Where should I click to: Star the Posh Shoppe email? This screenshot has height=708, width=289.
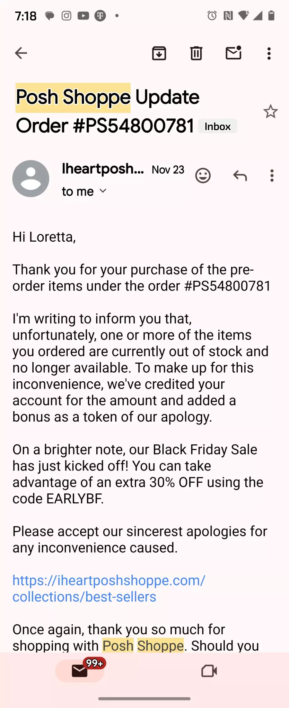point(270,112)
